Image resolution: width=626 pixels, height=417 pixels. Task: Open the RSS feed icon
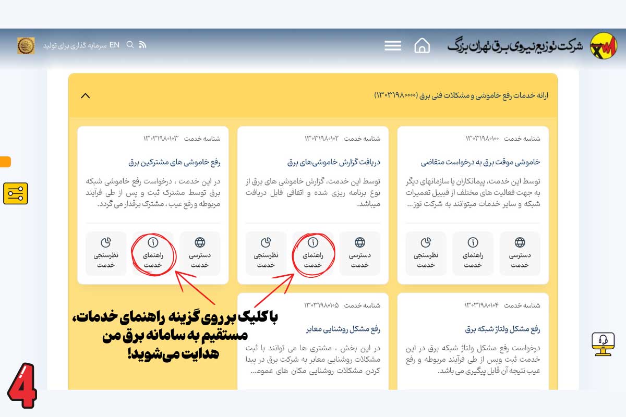click(142, 45)
